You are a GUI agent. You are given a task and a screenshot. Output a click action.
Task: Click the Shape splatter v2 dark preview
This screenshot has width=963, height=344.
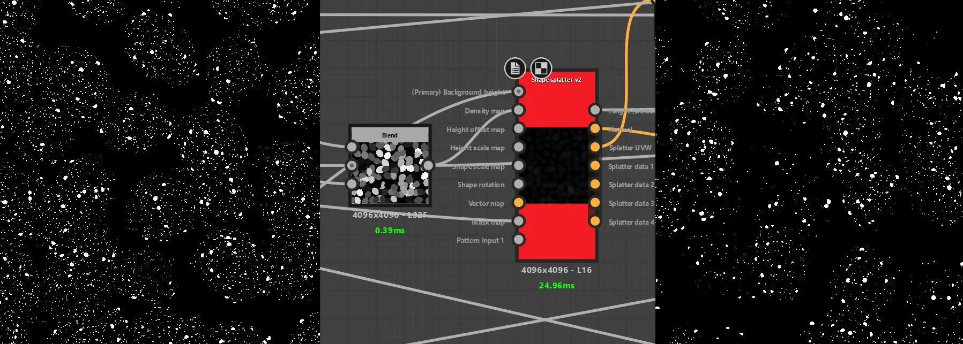(x=557, y=165)
